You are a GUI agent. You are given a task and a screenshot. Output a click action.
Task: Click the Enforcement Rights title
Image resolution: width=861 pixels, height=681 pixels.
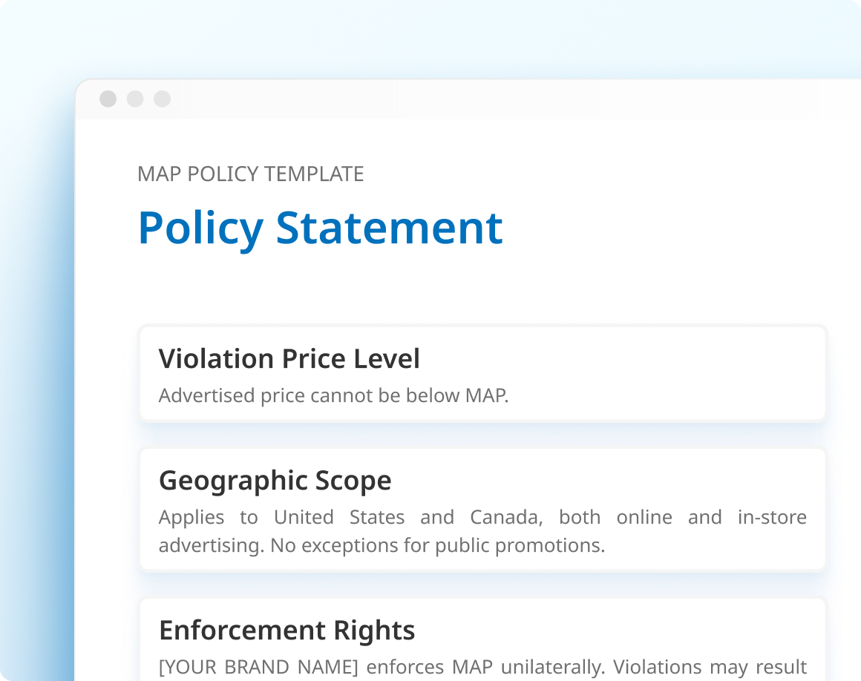[x=287, y=631]
